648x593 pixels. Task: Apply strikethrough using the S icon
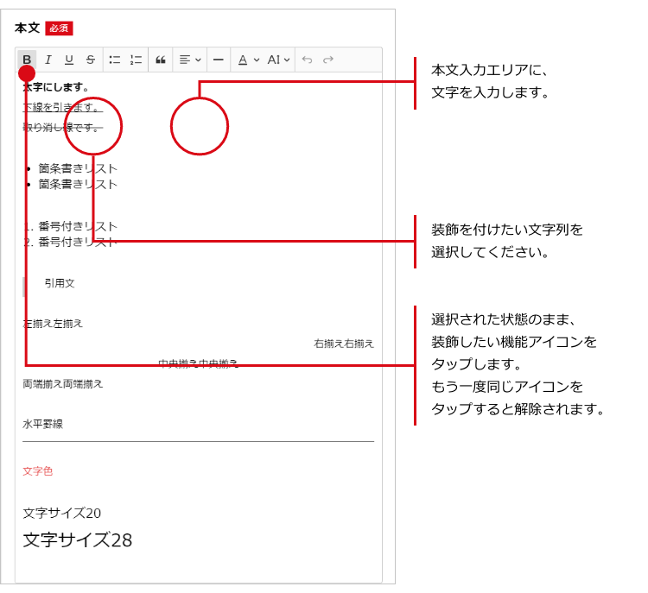(90, 60)
